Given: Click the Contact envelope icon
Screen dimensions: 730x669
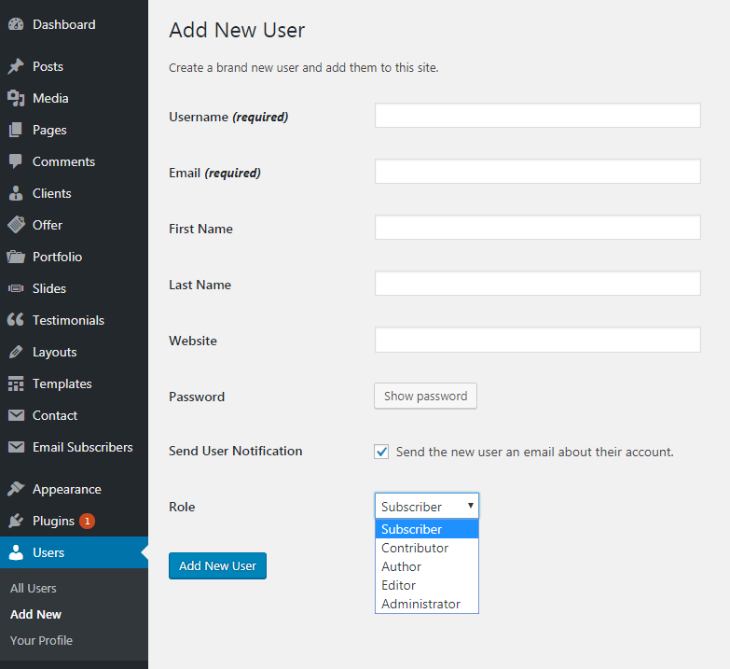Looking at the screenshot, I should pos(16,415).
